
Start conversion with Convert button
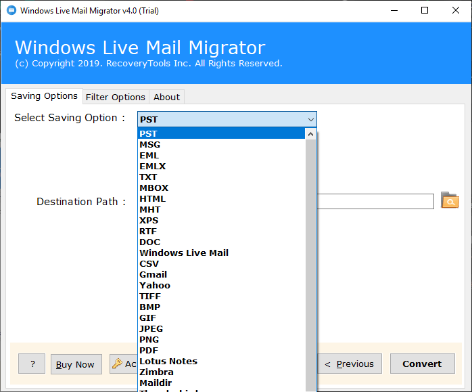pyautogui.click(x=423, y=364)
